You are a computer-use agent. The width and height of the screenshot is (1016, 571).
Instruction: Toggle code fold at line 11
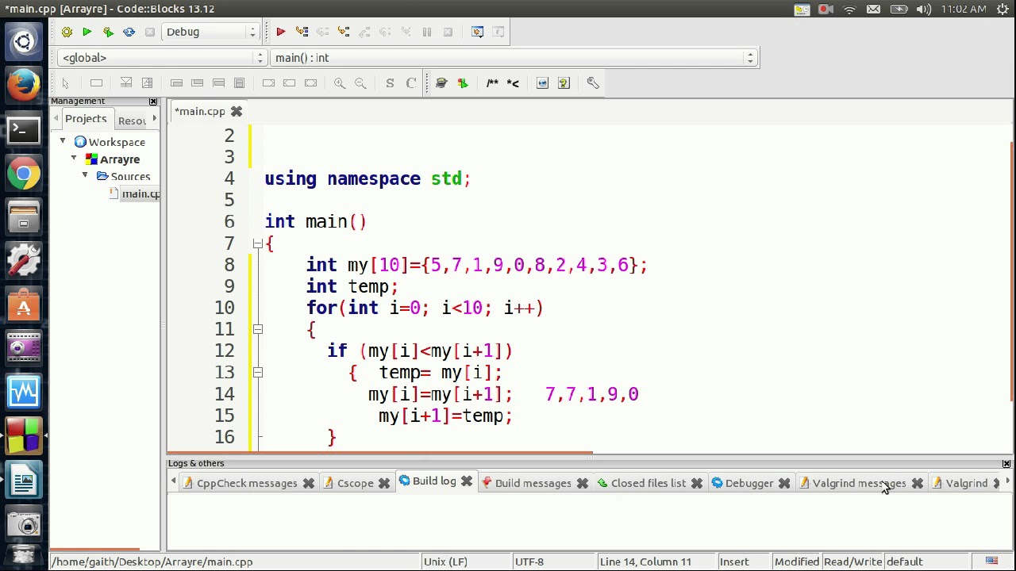click(x=258, y=329)
